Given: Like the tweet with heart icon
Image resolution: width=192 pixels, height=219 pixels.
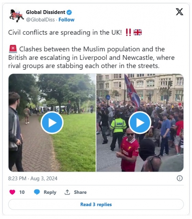Looking at the screenshot, I should tap(12, 192).
